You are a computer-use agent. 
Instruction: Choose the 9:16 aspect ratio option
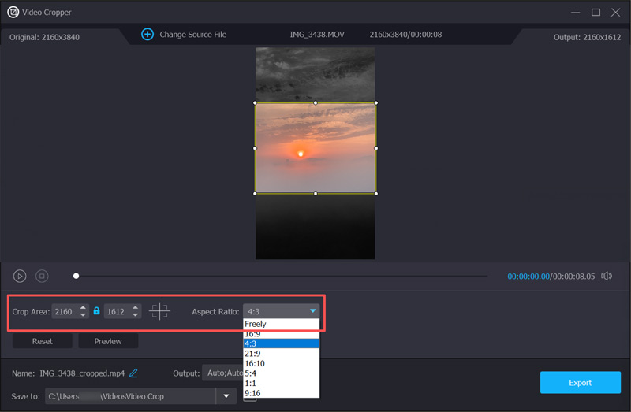282,393
